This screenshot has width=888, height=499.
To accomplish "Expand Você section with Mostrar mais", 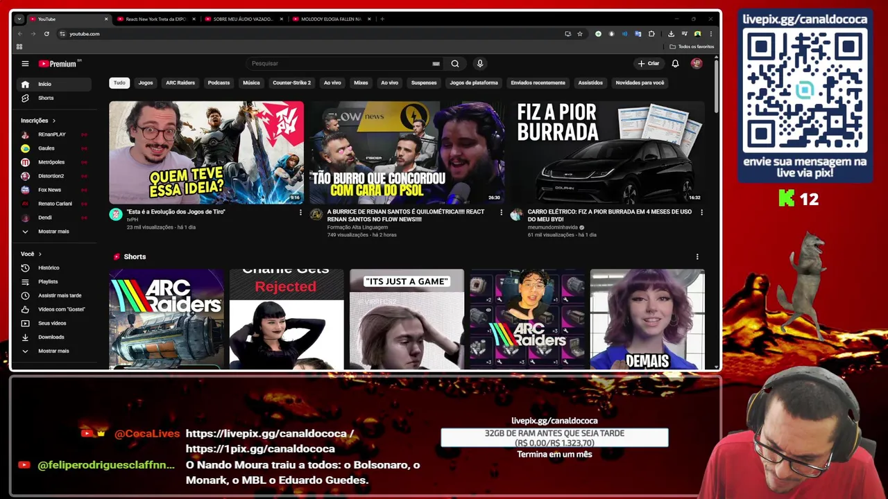I will [x=54, y=351].
